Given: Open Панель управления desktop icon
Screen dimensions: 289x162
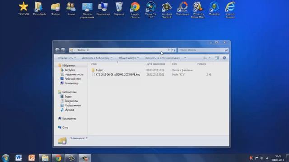Looking at the screenshot, I should [x=87, y=10].
